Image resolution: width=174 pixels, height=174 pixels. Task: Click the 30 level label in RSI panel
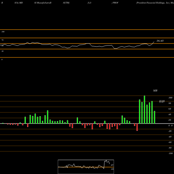point(2,51)
